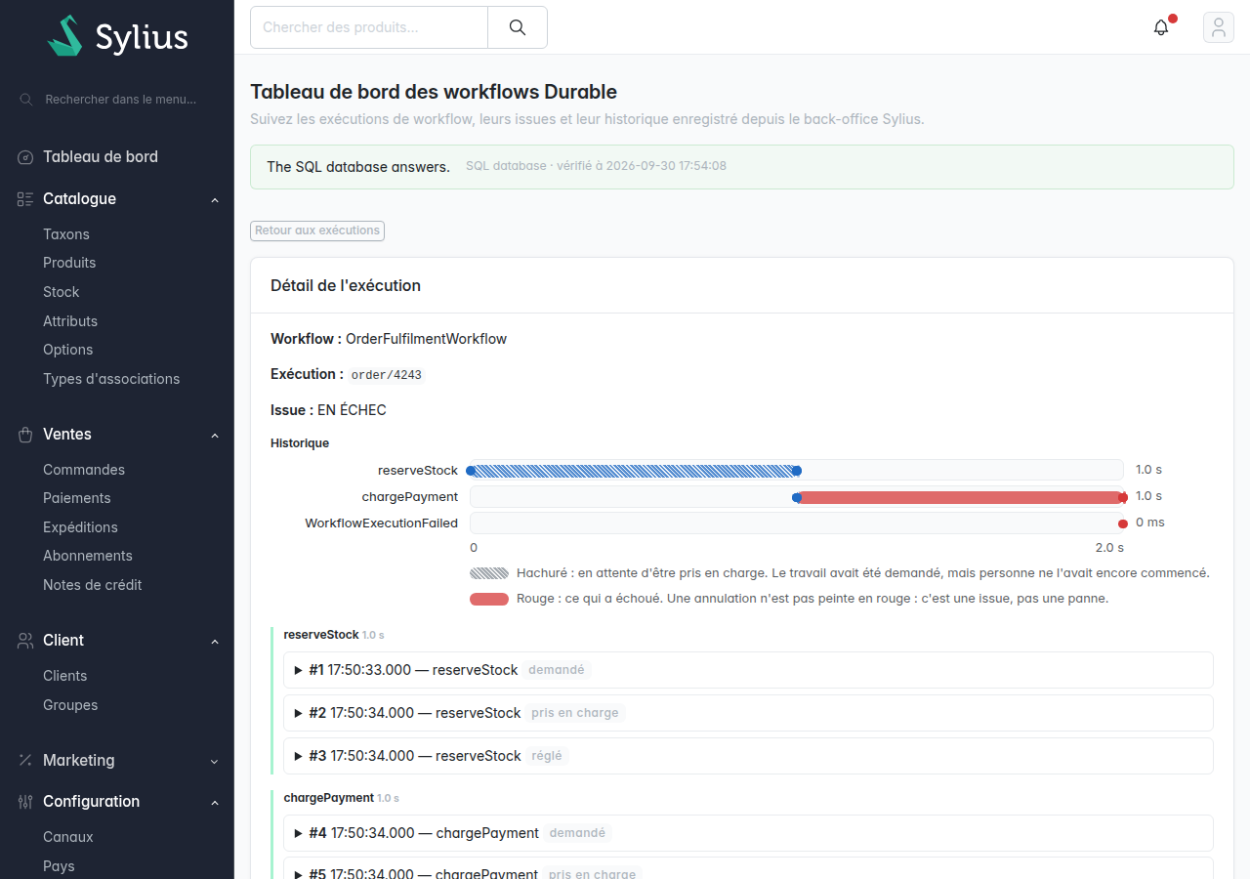Expand event #3 reserveStock réglé
This screenshot has width=1250, height=879.
click(x=748, y=756)
